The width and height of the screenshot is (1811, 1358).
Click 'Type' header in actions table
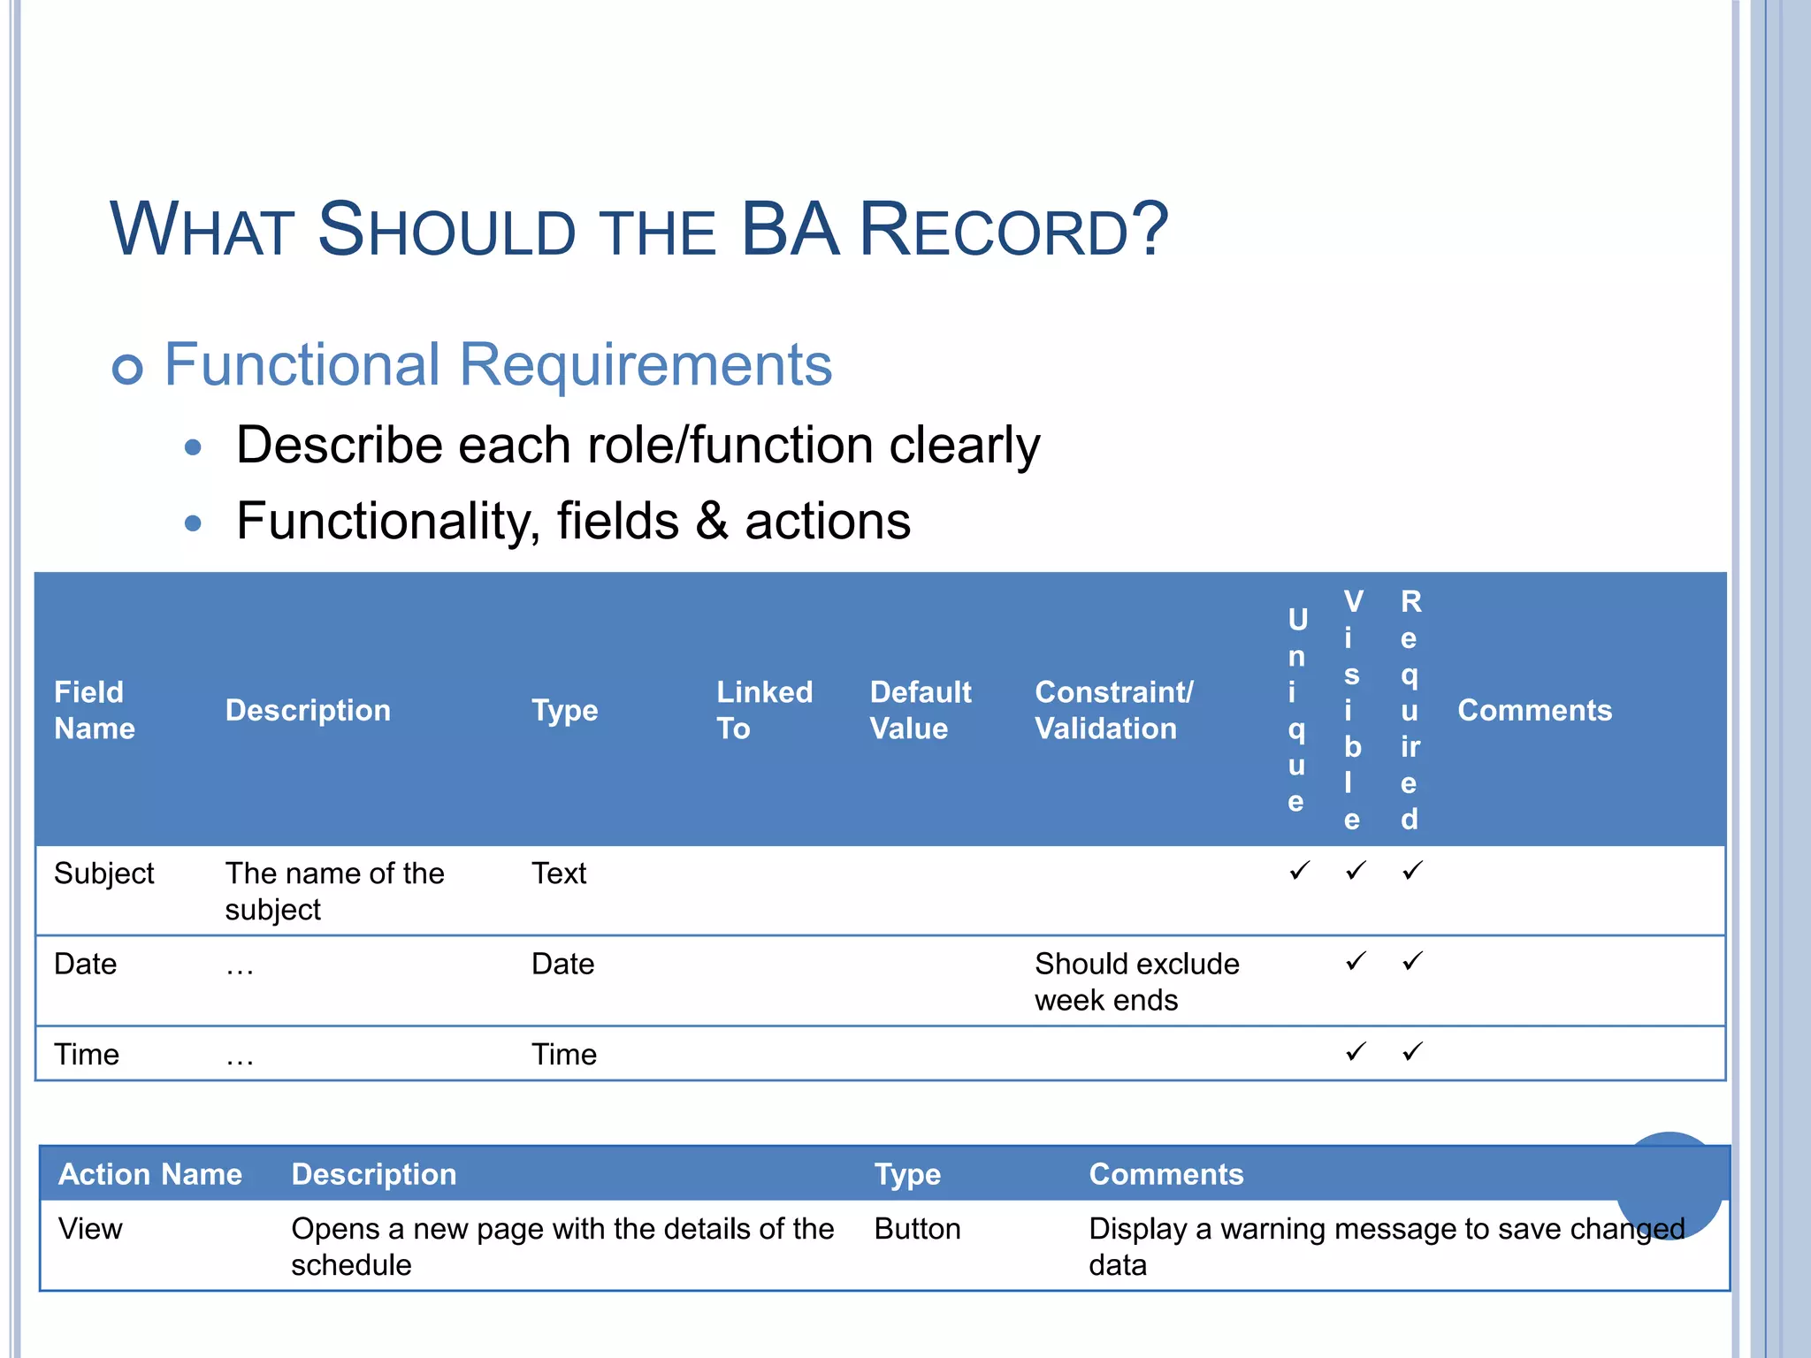907,1174
